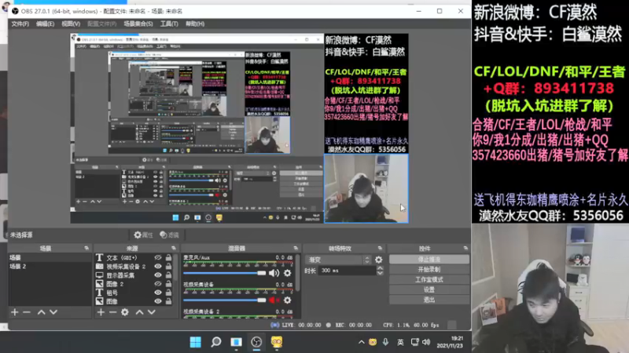Show the hidden 文本 (GDI+) source
The image size is (629, 353).
pyautogui.click(x=158, y=258)
